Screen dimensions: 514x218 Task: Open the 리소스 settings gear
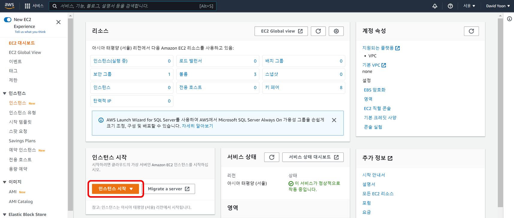[x=336, y=31]
